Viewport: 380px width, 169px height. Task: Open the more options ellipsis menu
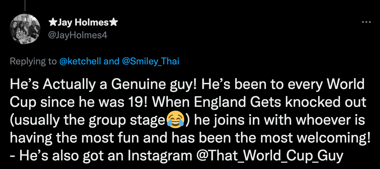[x=366, y=22]
